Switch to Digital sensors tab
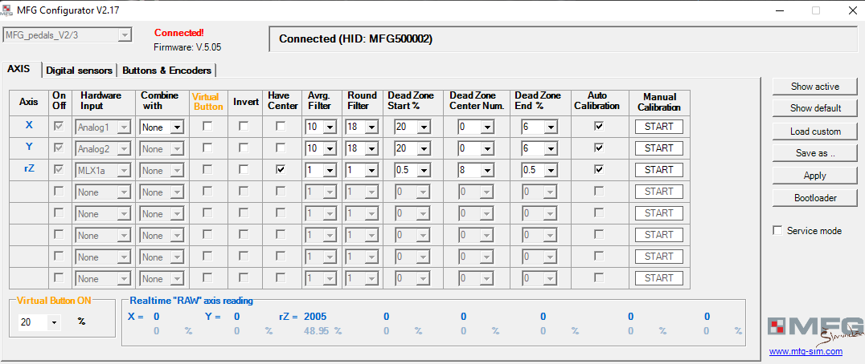Image resolution: width=865 pixels, height=364 pixels. click(79, 71)
